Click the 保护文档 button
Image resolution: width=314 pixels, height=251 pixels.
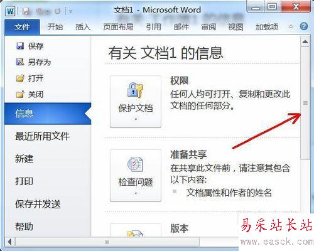[x=136, y=102]
